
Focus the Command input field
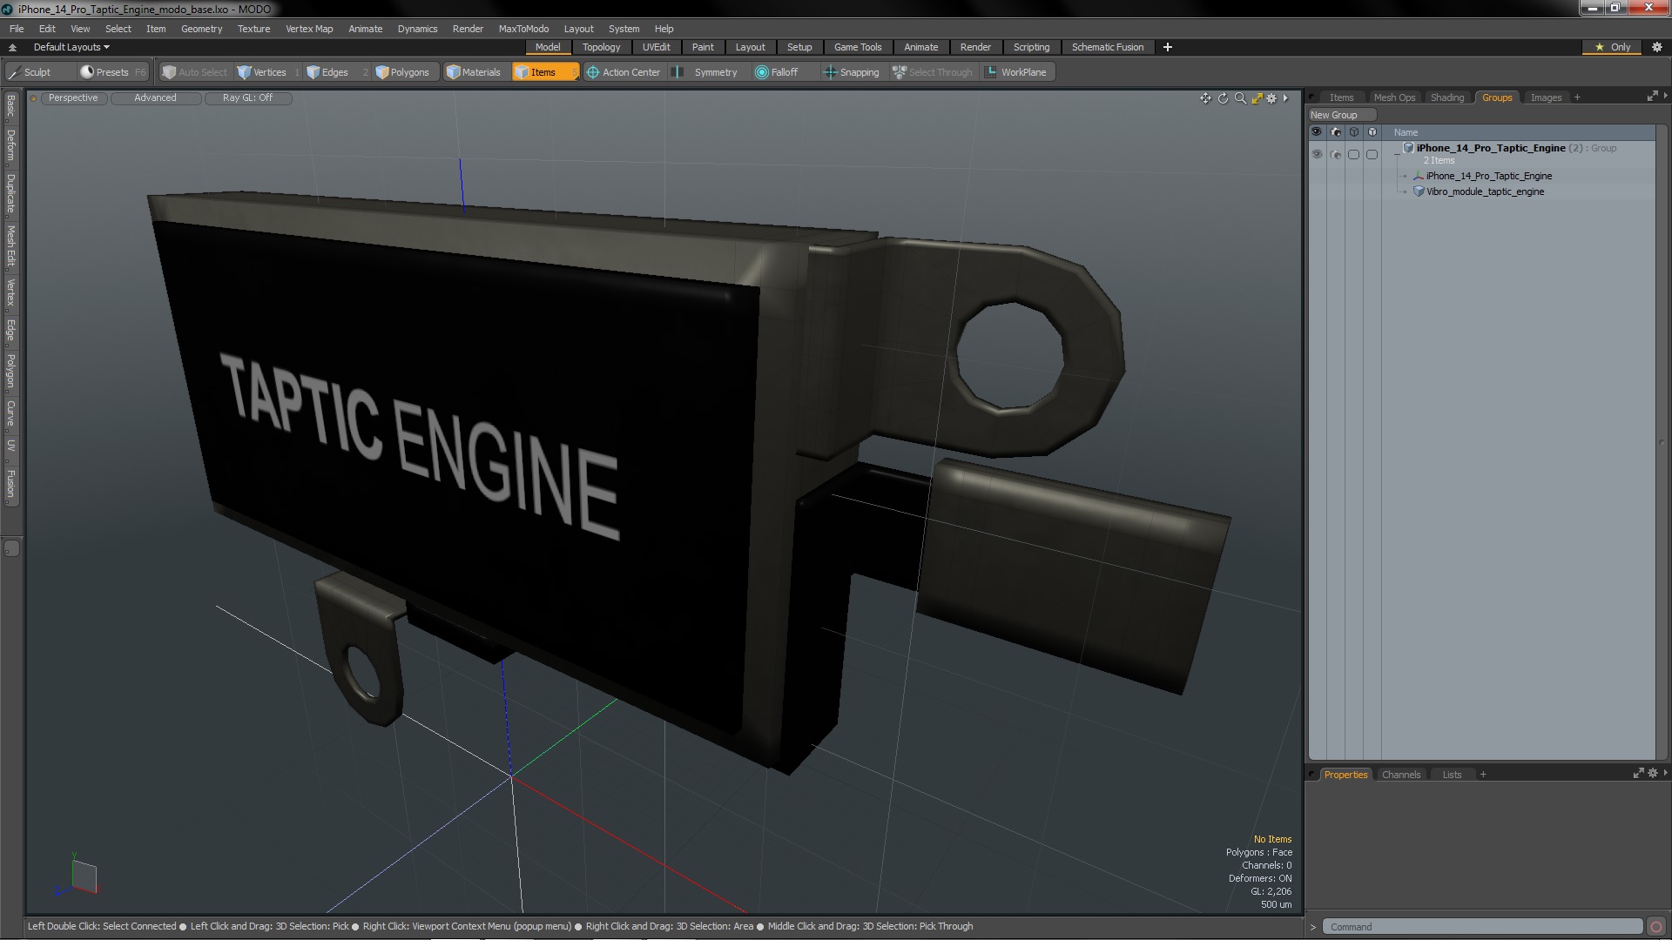point(1482,927)
